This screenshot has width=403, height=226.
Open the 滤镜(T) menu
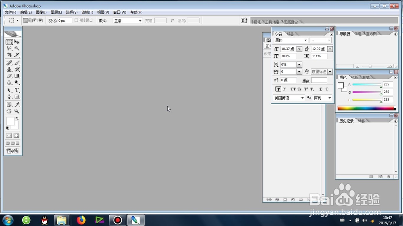point(87,12)
